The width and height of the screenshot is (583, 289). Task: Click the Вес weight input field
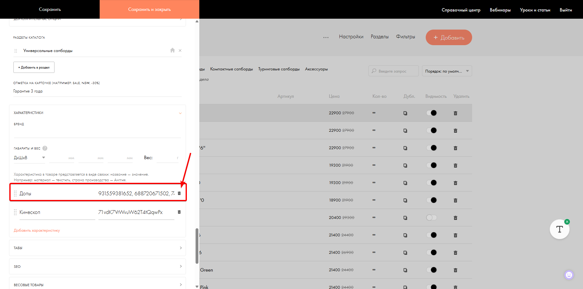coord(168,158)
